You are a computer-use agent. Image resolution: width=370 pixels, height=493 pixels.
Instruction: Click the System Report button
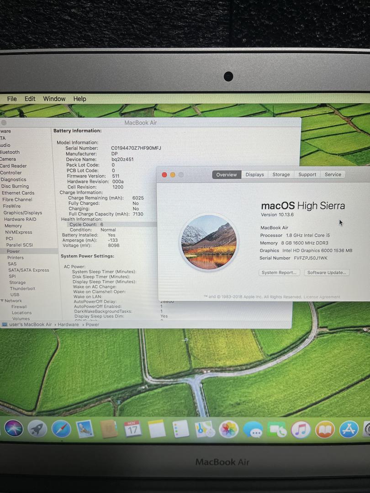pyautogui.click(x=279, y=273)
